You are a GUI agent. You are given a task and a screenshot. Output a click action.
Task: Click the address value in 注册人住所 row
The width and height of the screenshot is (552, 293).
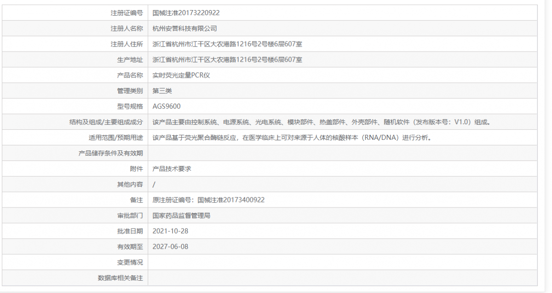click(x=227, y=44)
